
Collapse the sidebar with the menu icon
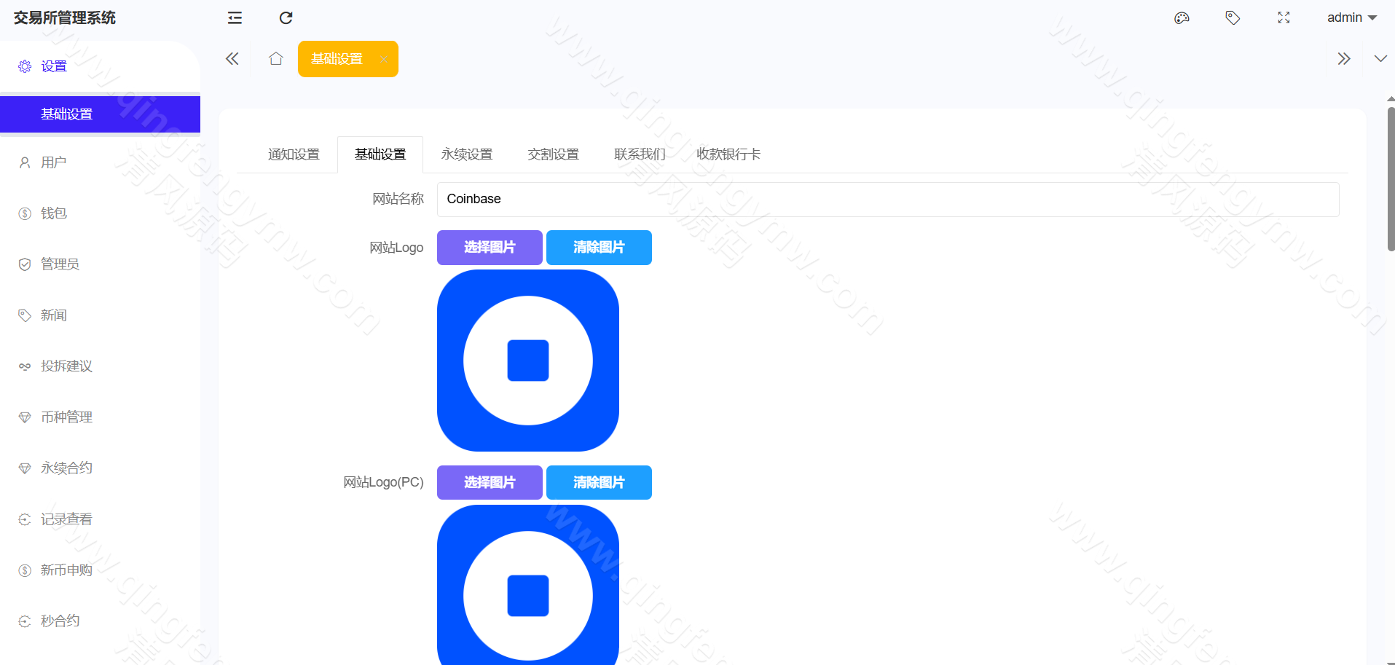pyautogui.click(x=234, y=17)
